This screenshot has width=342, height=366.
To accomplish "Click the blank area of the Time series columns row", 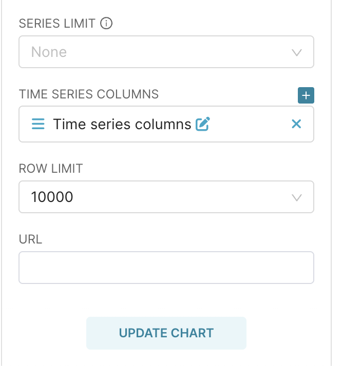I will click(x=252, y=124).
